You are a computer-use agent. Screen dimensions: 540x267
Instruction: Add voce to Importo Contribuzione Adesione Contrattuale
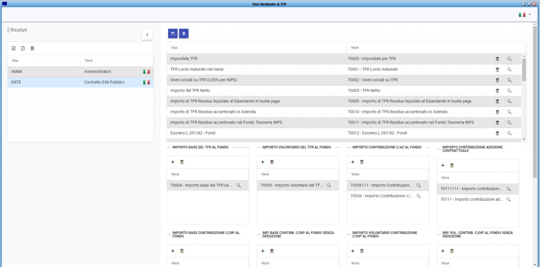(x=442, y=166)
